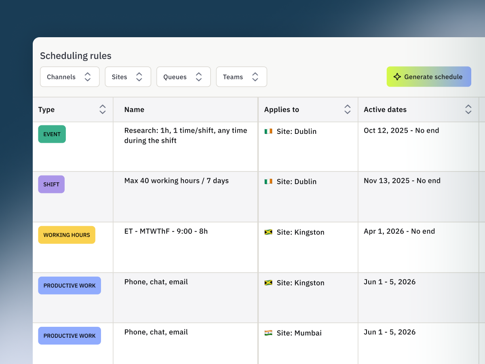
Task: Open the Queues filter dropdown
Action: tap(183, 77)
